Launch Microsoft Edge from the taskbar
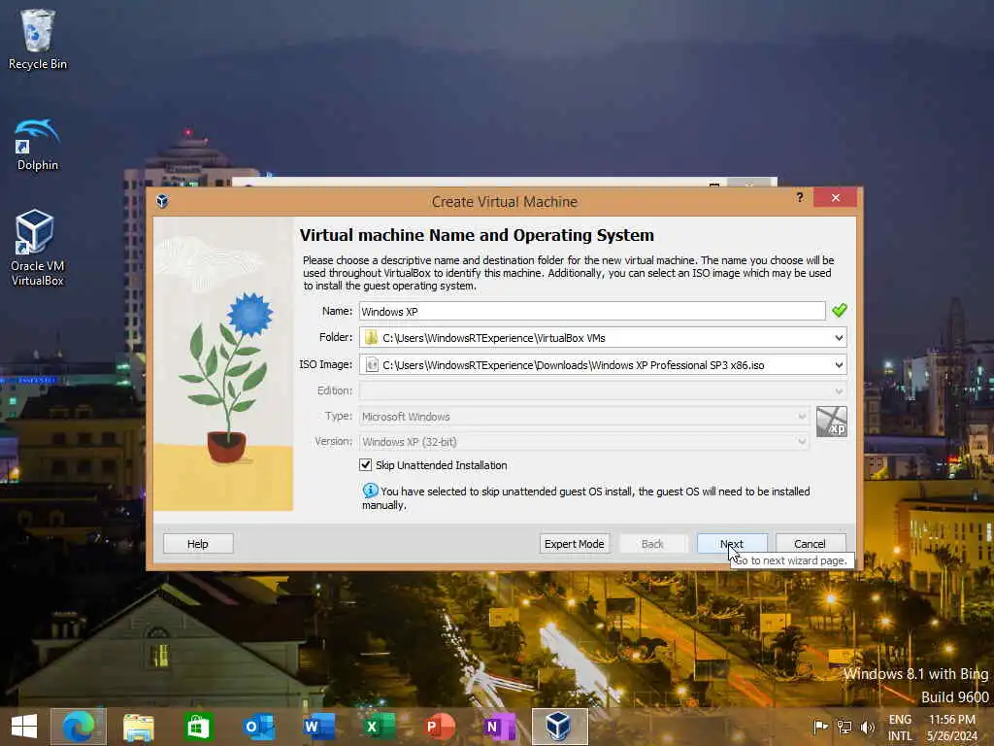Image resolution: width=994 pixels, height=746 pixels. [x=79, y=727]
